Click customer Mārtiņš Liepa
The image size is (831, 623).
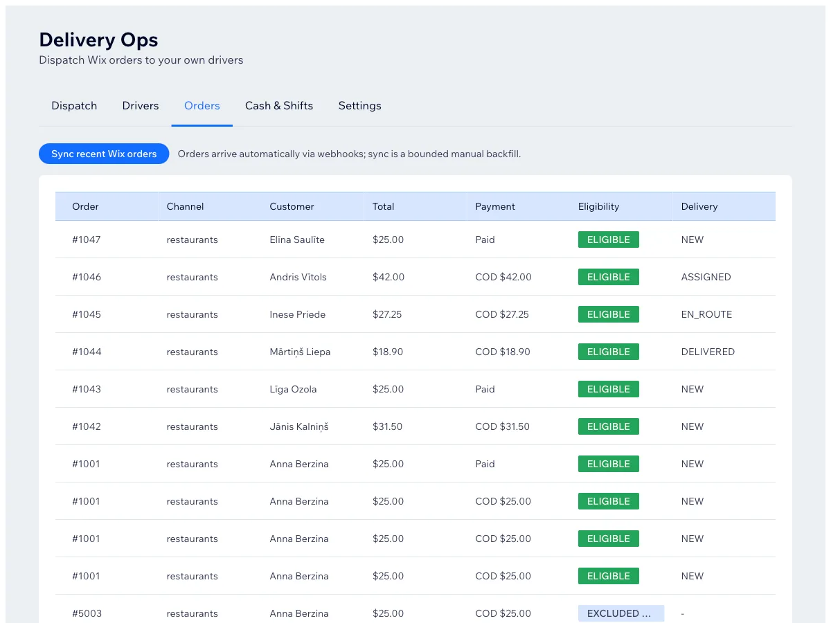300,352
